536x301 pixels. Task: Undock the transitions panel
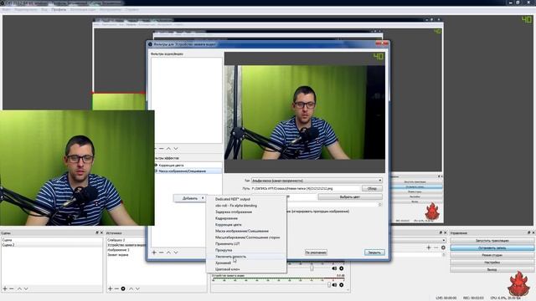441,232
